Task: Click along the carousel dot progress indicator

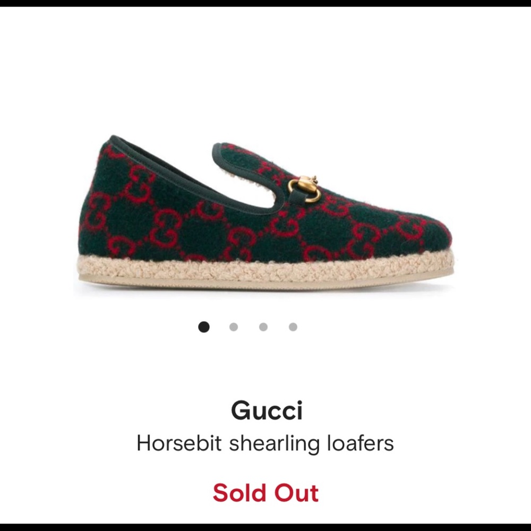Action: [x=248, y=328]
